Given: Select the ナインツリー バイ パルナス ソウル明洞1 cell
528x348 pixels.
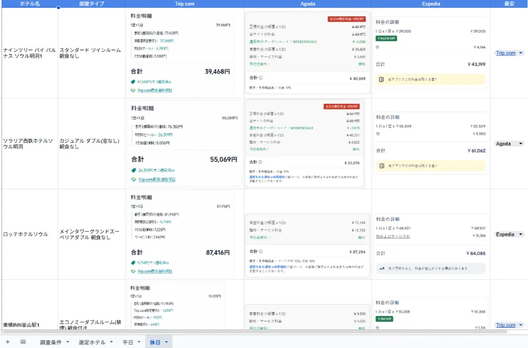Looking at the screenshot, I should 30,53.
